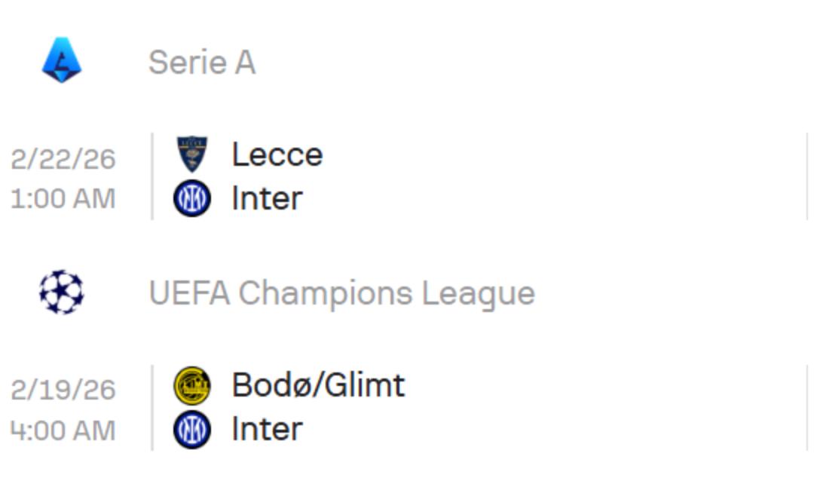Select Inter's name under Bodø/Glimt

point(267,429)
